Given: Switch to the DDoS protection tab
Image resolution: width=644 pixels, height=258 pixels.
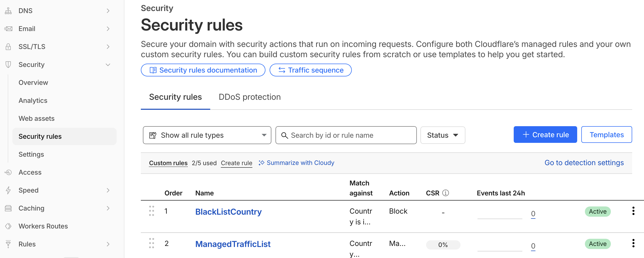Looking at the screenshot, I should 250,97.
